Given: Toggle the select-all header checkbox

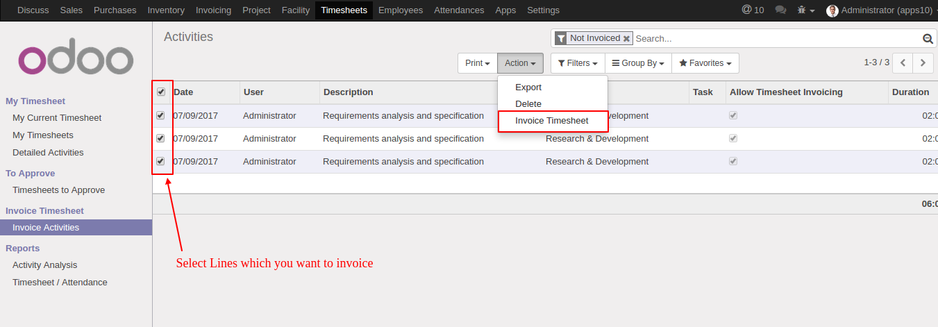Looking at the screenshot, I should tap(161, 92).
